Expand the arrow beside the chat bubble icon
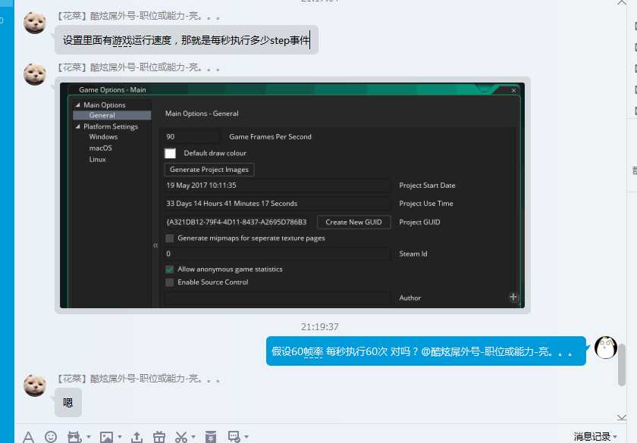Image resolution: width=637 pixels, height=443 pixels. pos(246,437)
